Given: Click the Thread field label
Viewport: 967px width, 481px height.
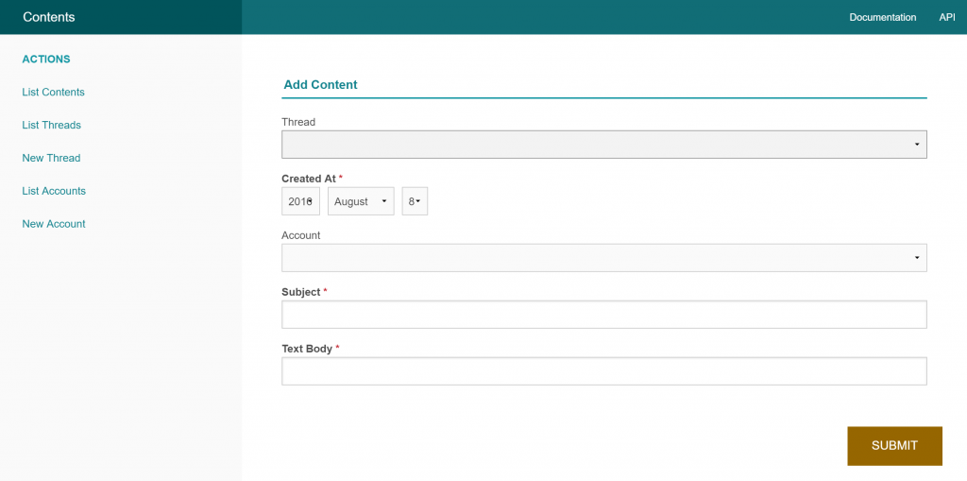Looking at the screenshot, I should pos(298,122).
